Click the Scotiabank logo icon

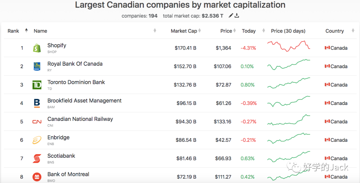(x=37, y=158)
